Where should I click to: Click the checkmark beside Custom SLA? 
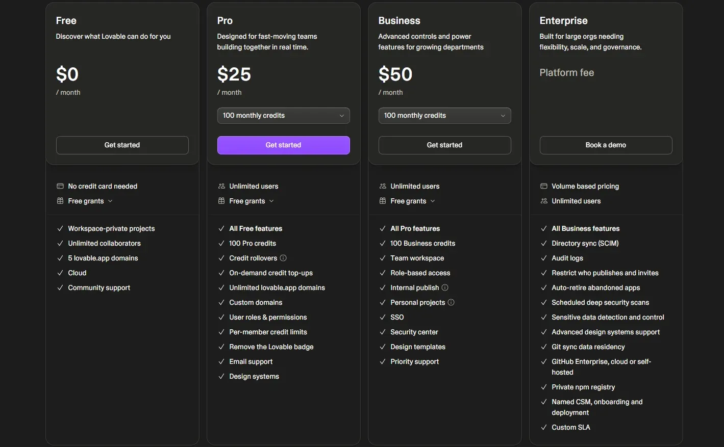(544, 427)
